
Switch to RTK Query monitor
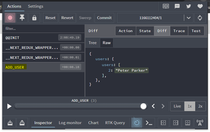(115, 123)
